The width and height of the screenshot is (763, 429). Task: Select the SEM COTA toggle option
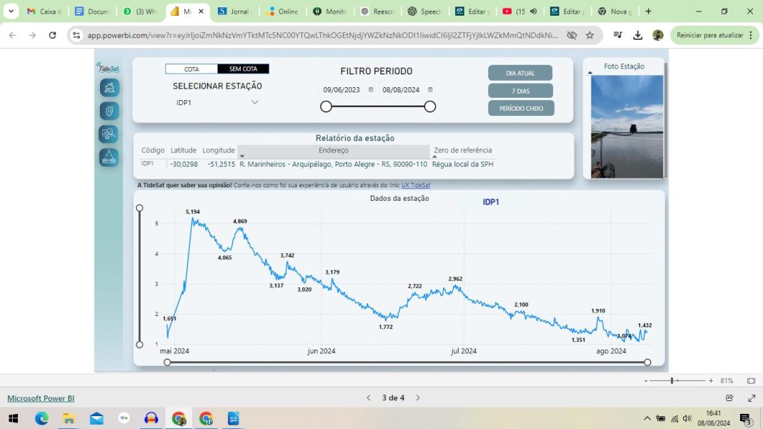(243, 69)
